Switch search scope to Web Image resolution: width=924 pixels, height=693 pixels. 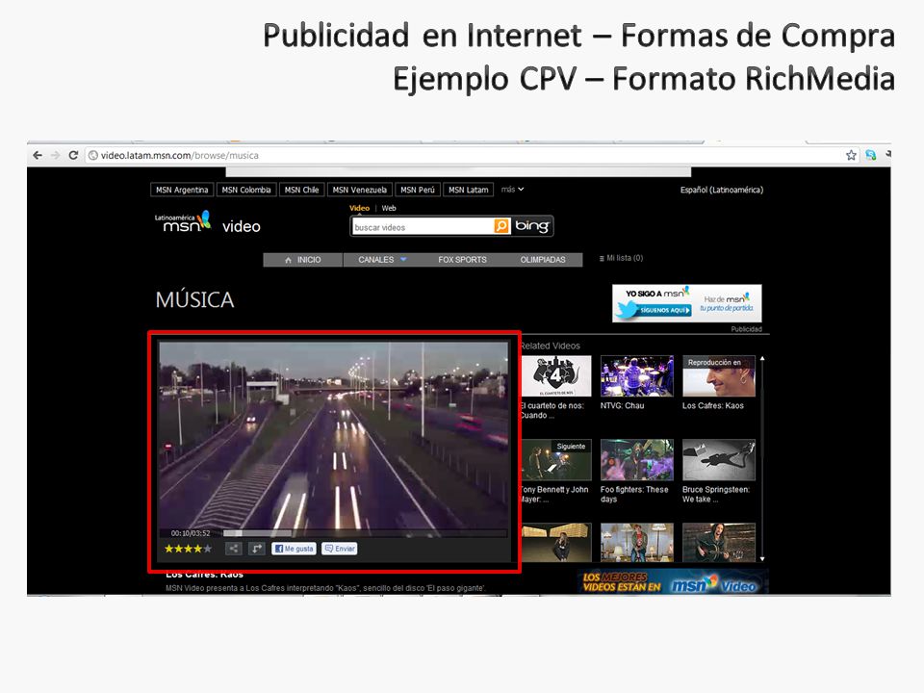(389, 208)
